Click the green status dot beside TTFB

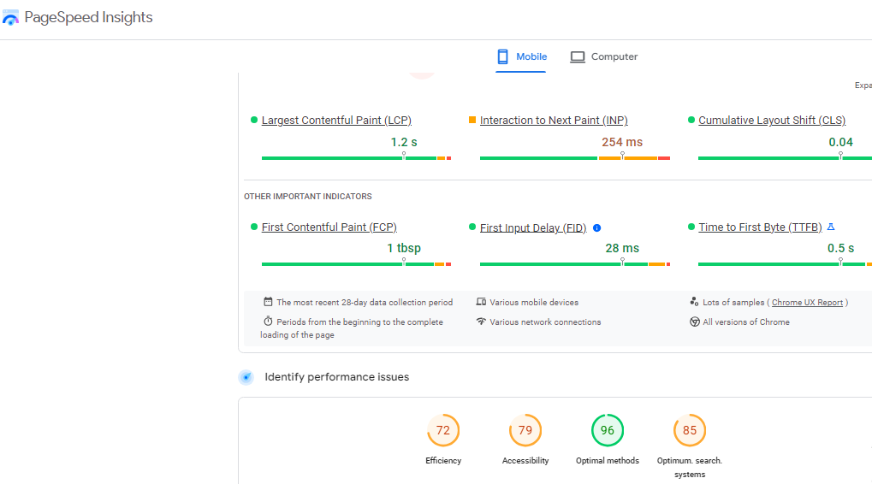pos(691,227)
